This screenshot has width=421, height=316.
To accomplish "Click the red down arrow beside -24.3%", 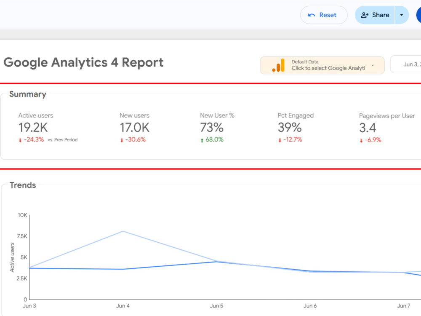I will 20,140.
